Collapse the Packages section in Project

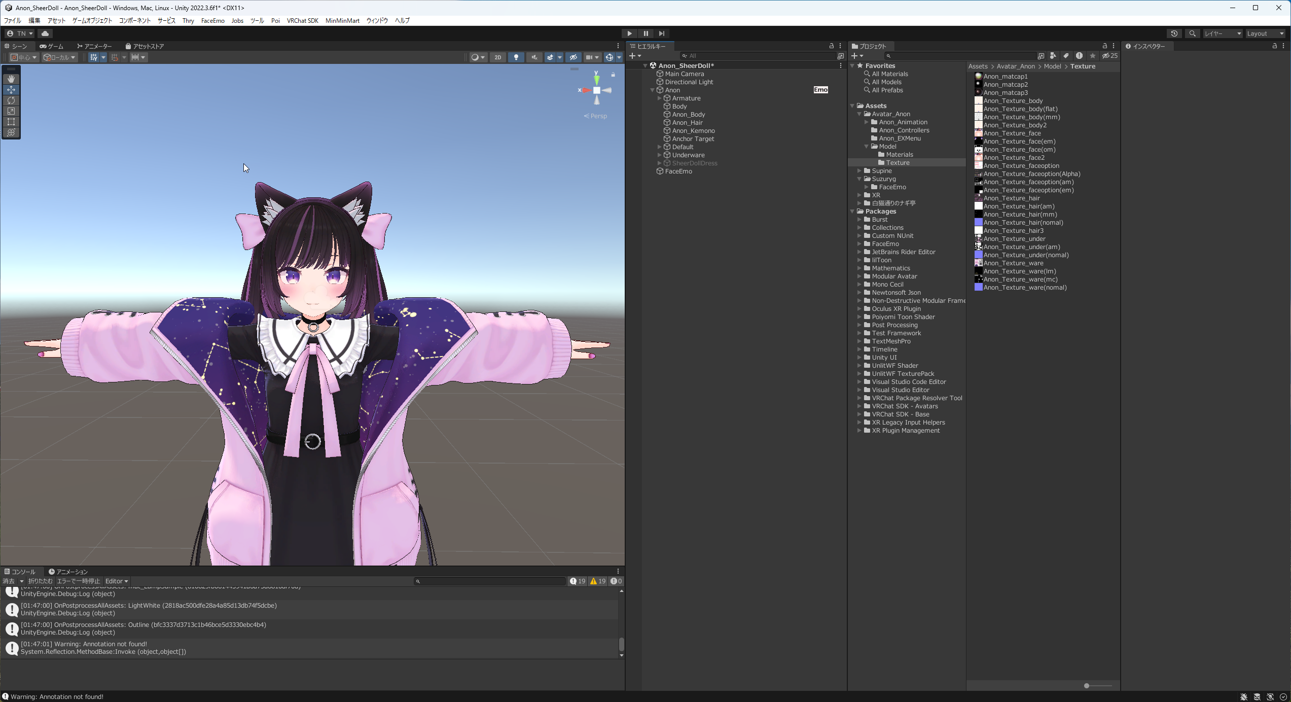[x=852, y=212]
